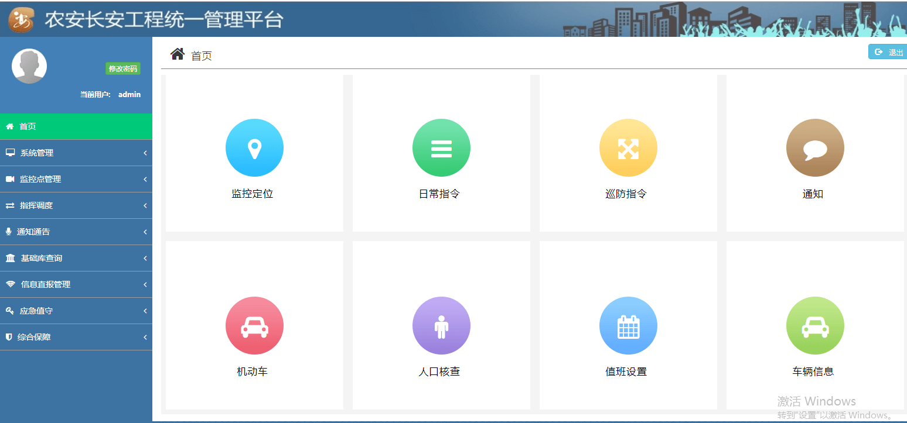Expand the 应急值守 chevron arrow

click(x=145, y=311)
